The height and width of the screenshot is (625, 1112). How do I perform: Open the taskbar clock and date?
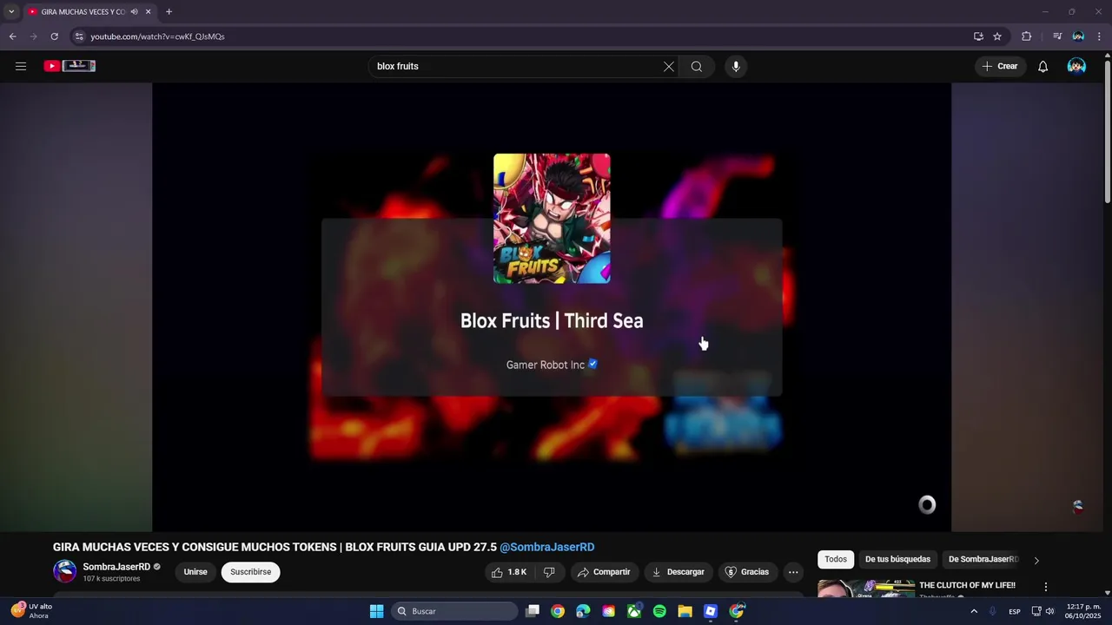coord(1082,611)
